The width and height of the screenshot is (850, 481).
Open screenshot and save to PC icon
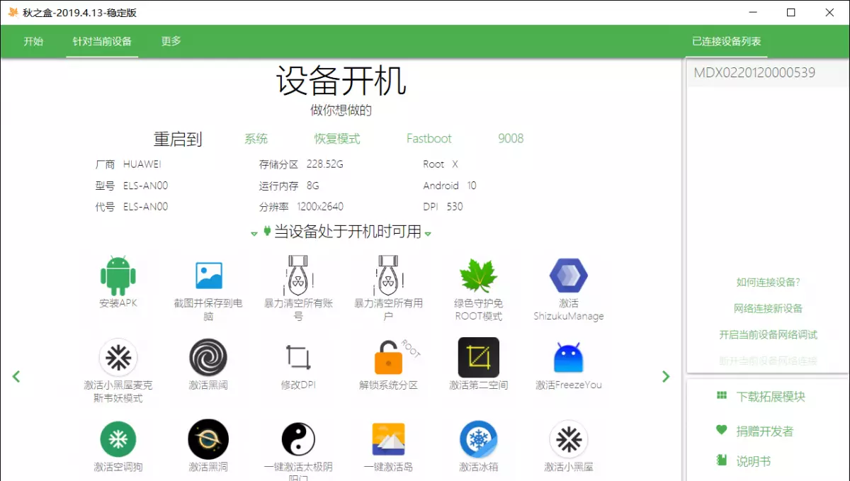pos(208,275)
